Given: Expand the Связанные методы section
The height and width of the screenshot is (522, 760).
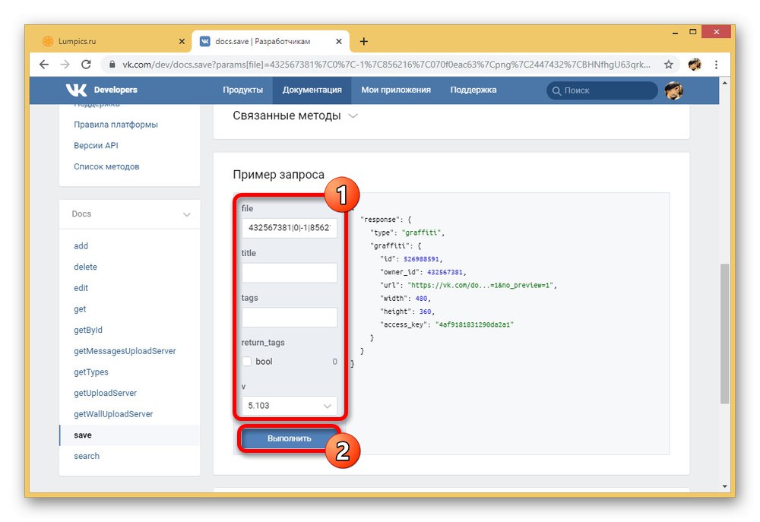Looking at the screenshot, I should coord(295,115).
